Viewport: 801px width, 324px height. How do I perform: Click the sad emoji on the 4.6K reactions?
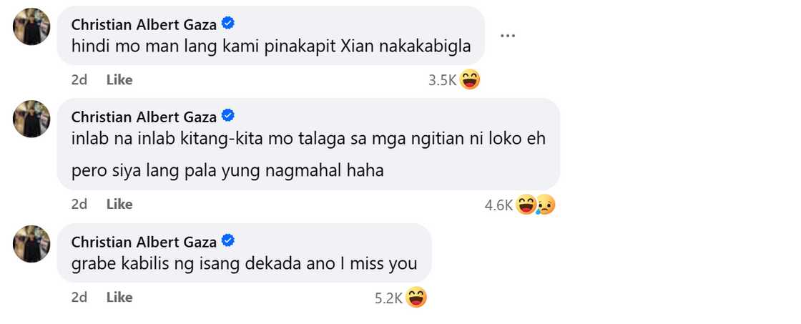(x=546, y=205)
